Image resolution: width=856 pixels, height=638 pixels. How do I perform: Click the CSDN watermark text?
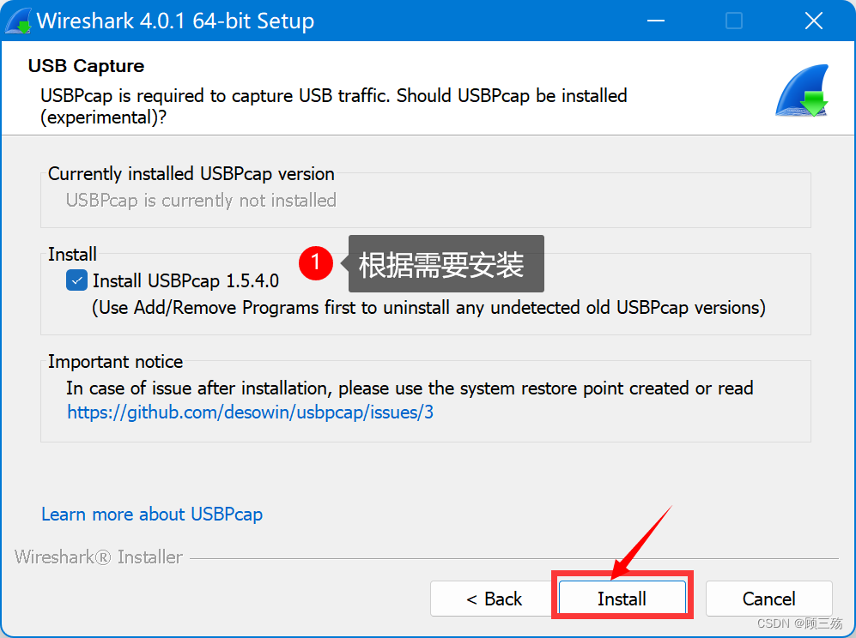[799, 623]
